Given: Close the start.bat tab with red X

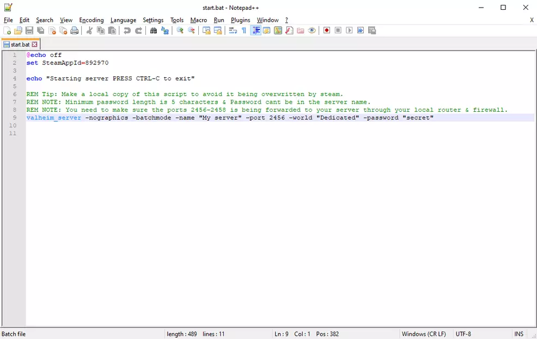Looking at the screenshot, I should [x=35, y=45].
